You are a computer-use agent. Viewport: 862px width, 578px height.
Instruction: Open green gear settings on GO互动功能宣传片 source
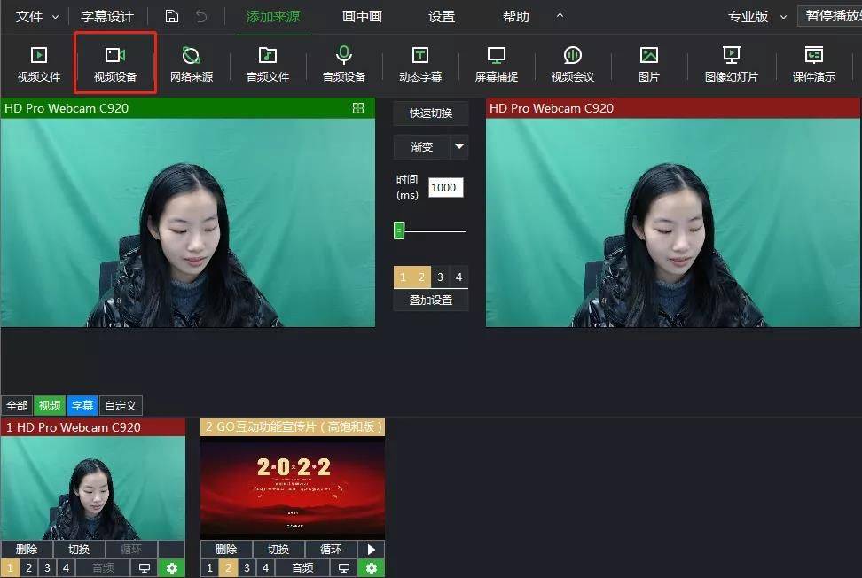coord(372,568)
